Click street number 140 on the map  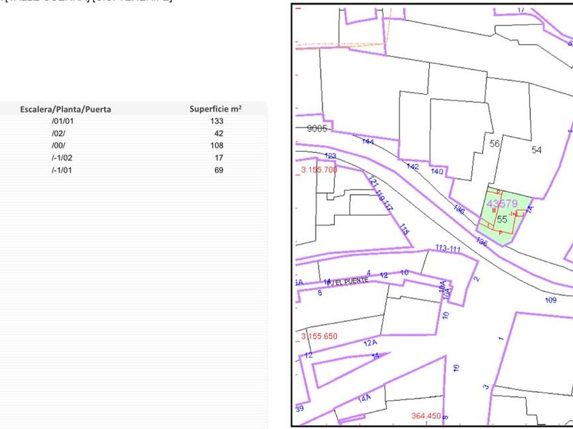tap(437, 171)
